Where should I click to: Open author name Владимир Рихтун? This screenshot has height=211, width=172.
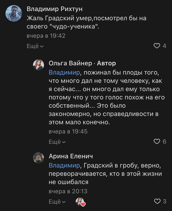pyautogui.click(x=54, y=9)
